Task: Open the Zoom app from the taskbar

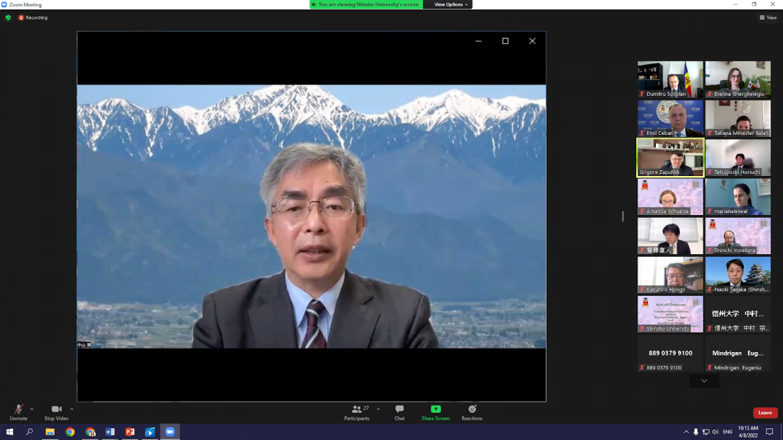Action: (x=170, y=432)
